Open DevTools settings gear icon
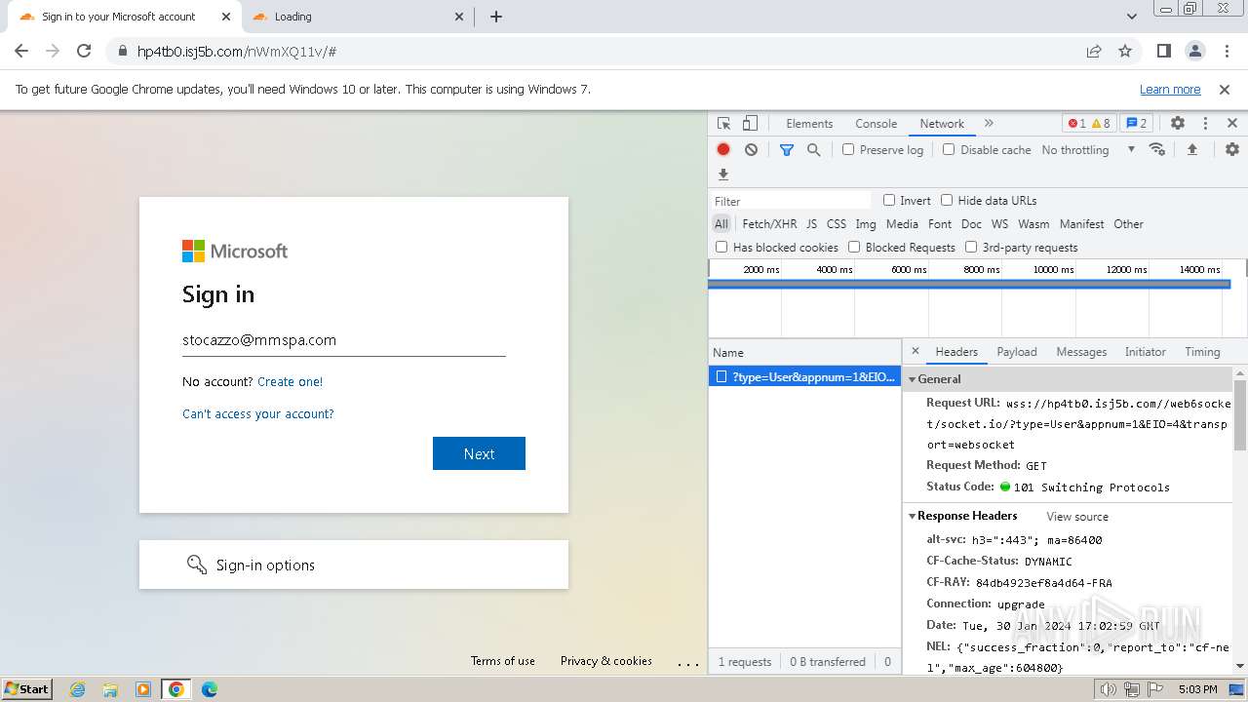The image size is (1248, 702). (x=1178, y=124)
